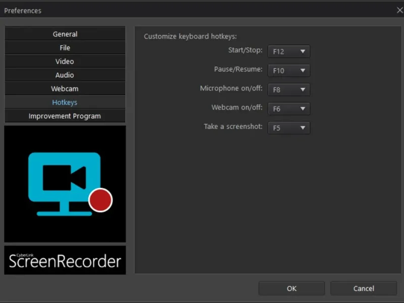
Task: Open the Take a screenshot hotkey dropdown
Action: click(x=289, y=128)
